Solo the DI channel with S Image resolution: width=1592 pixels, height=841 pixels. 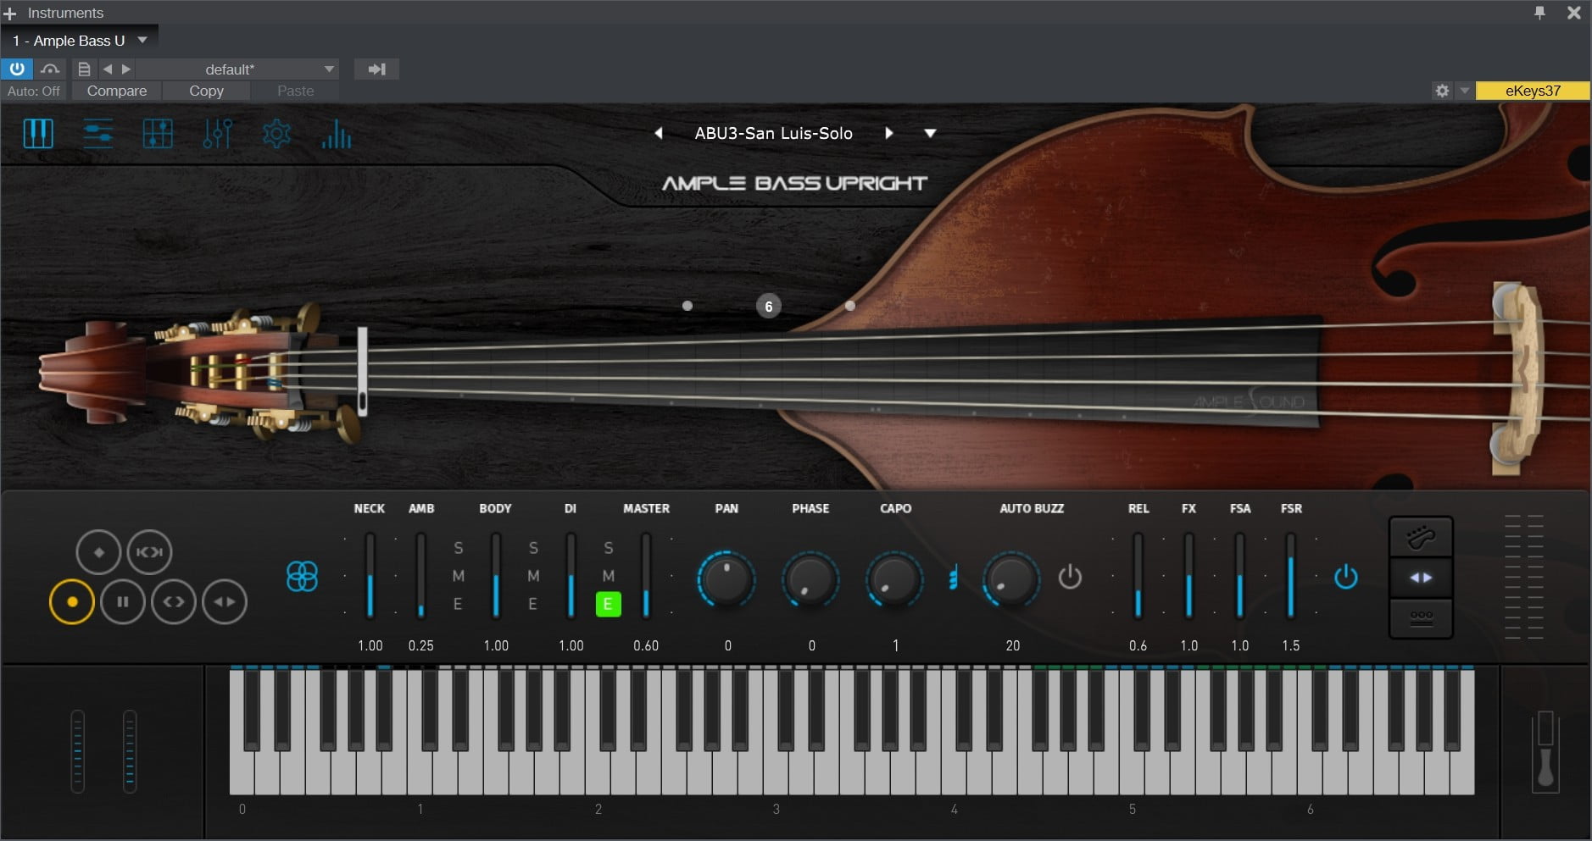(609, 548)
